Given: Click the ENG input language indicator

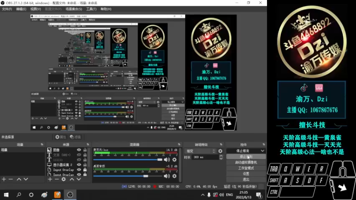Looking at the screenshot, I should tap(229, 195).
